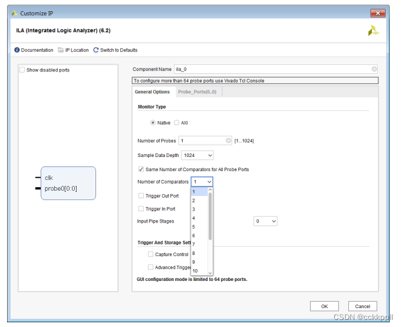Click scroll-up arrow of comparators list
This screenshot has height=327, width=402.
pos(210,189)
